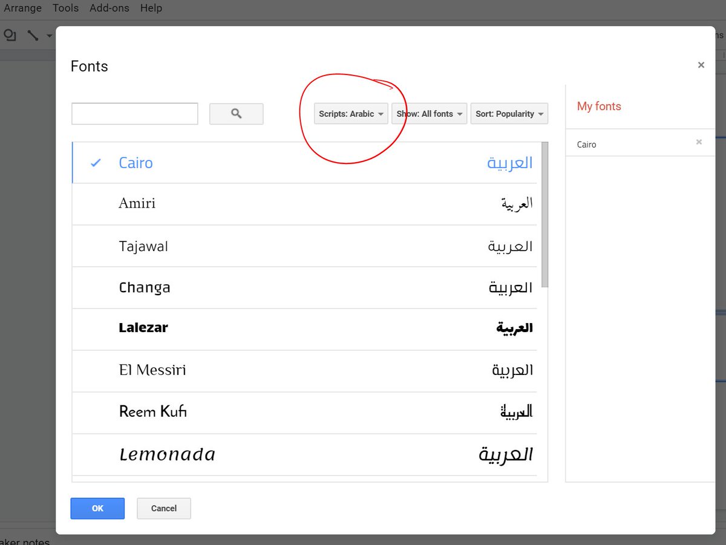Select the Changa font

tap(304, 288)
